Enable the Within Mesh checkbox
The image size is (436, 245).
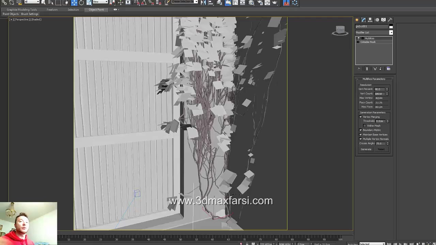tap(365, 126)
